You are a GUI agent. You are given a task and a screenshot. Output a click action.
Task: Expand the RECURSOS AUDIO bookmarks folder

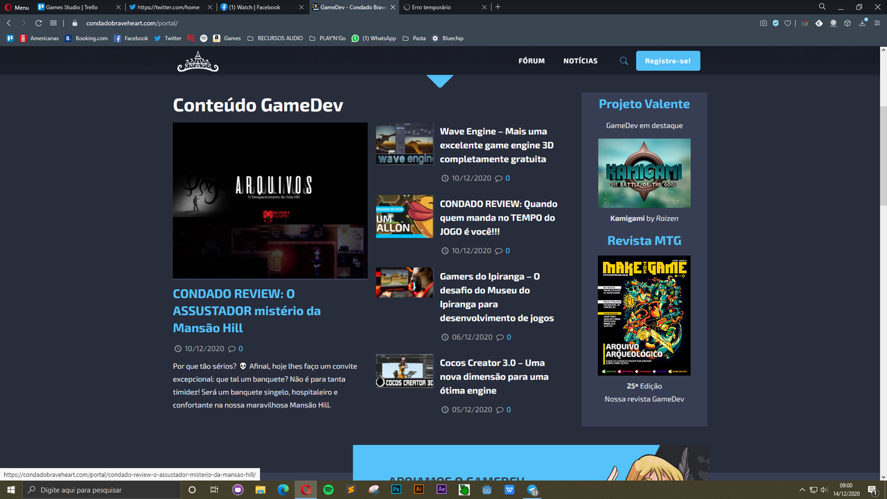point(275,38)
